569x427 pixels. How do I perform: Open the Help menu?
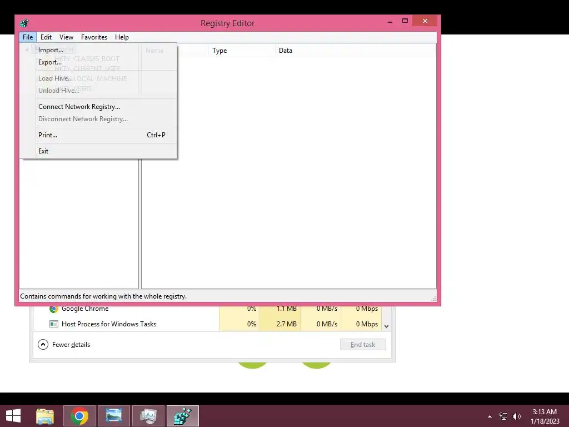(x=122, y=37)
